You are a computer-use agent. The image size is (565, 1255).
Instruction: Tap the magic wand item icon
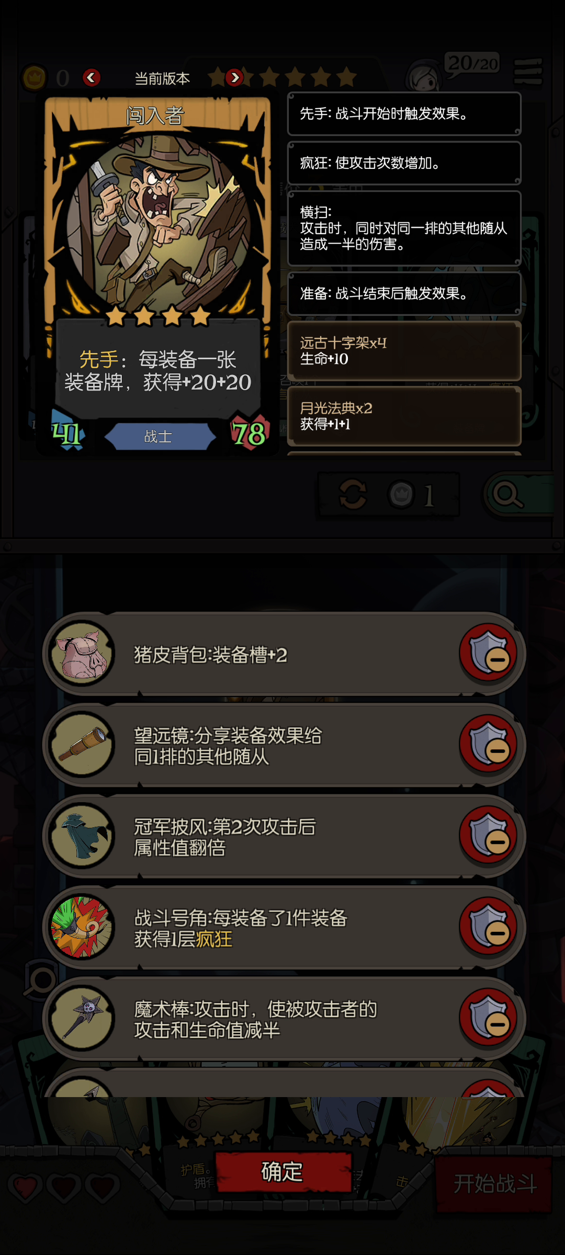(82, 1018)
